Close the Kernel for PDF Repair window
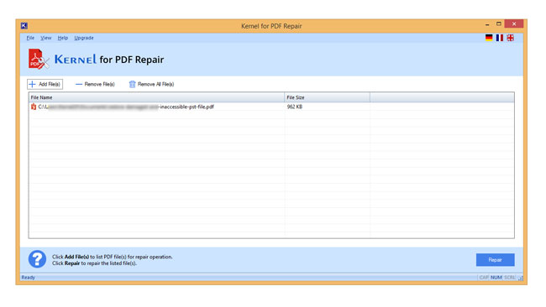 click(514, 24)
